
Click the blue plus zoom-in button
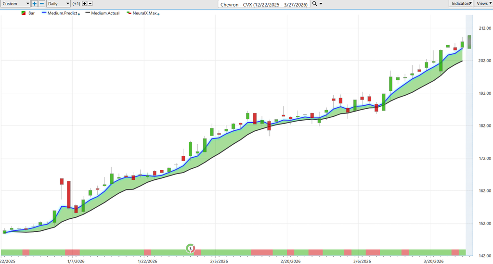click(x=35, y=4)
